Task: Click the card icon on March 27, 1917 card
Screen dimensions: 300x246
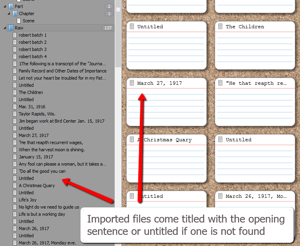Action: 132,83
